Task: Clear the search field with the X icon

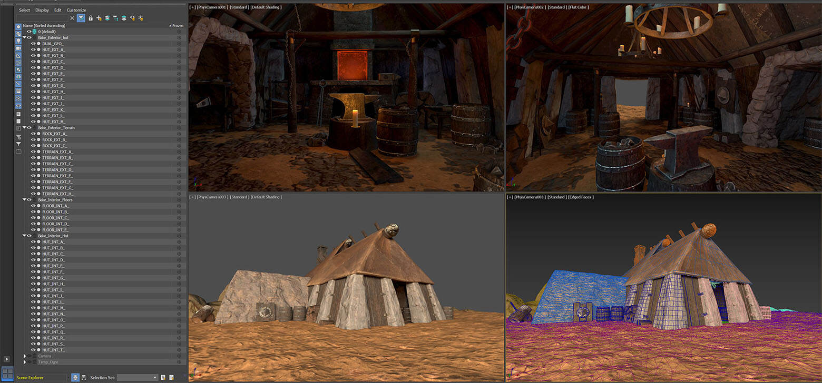Action: pyautogui.click(x=73, y=18)
